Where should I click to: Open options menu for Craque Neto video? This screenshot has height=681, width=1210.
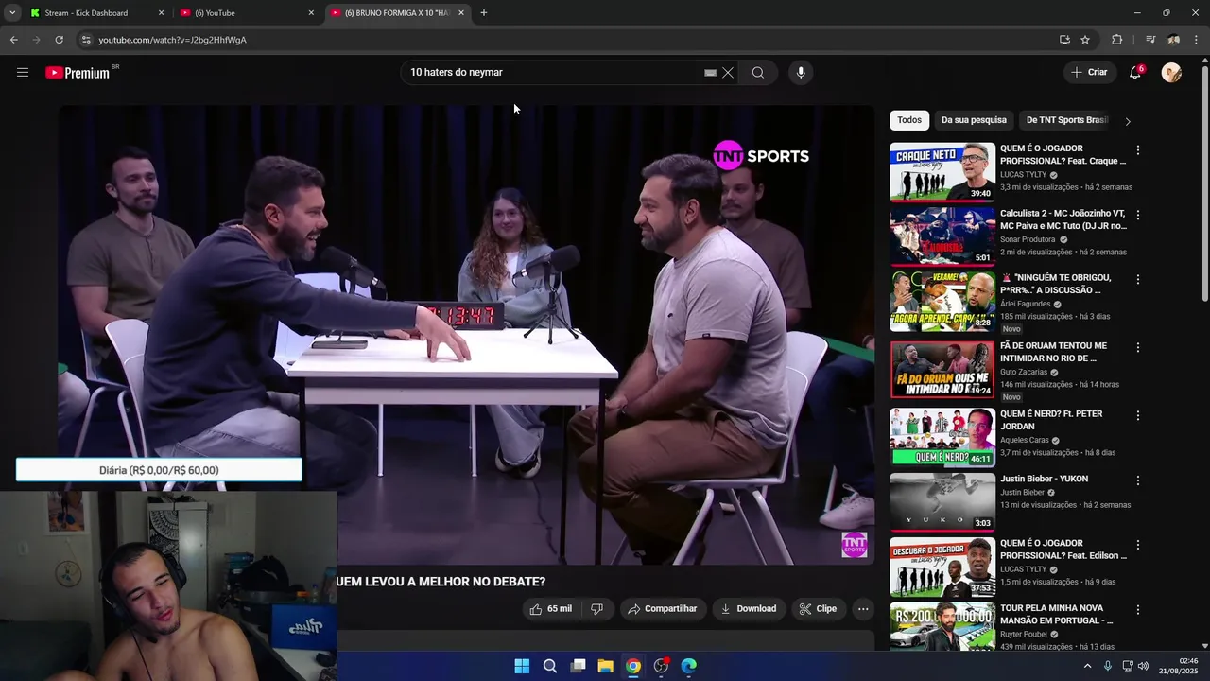[1138, 150]
